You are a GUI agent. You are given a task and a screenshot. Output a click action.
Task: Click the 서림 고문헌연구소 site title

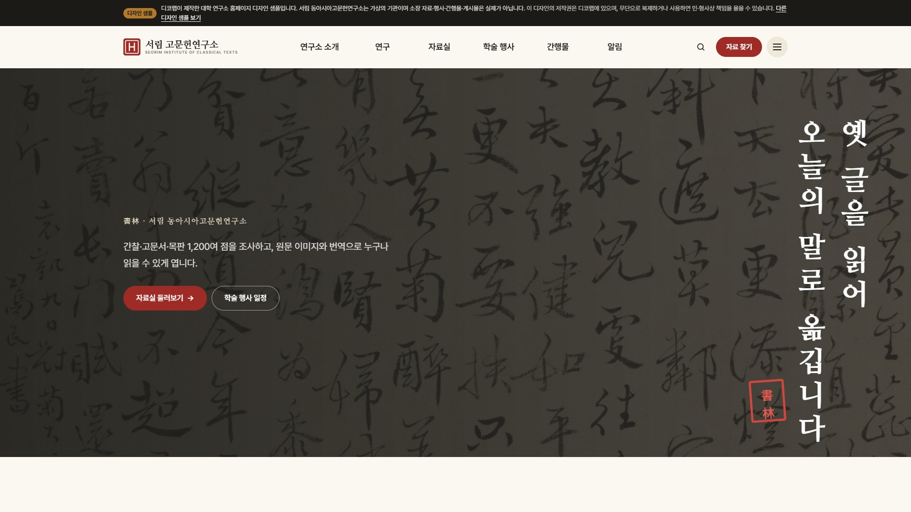pyautogui.click(x=182, y=45)
